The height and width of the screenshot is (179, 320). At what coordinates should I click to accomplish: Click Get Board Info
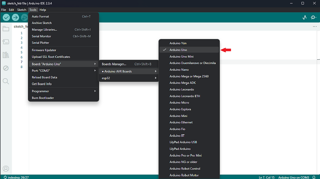(x=63, y=84)
